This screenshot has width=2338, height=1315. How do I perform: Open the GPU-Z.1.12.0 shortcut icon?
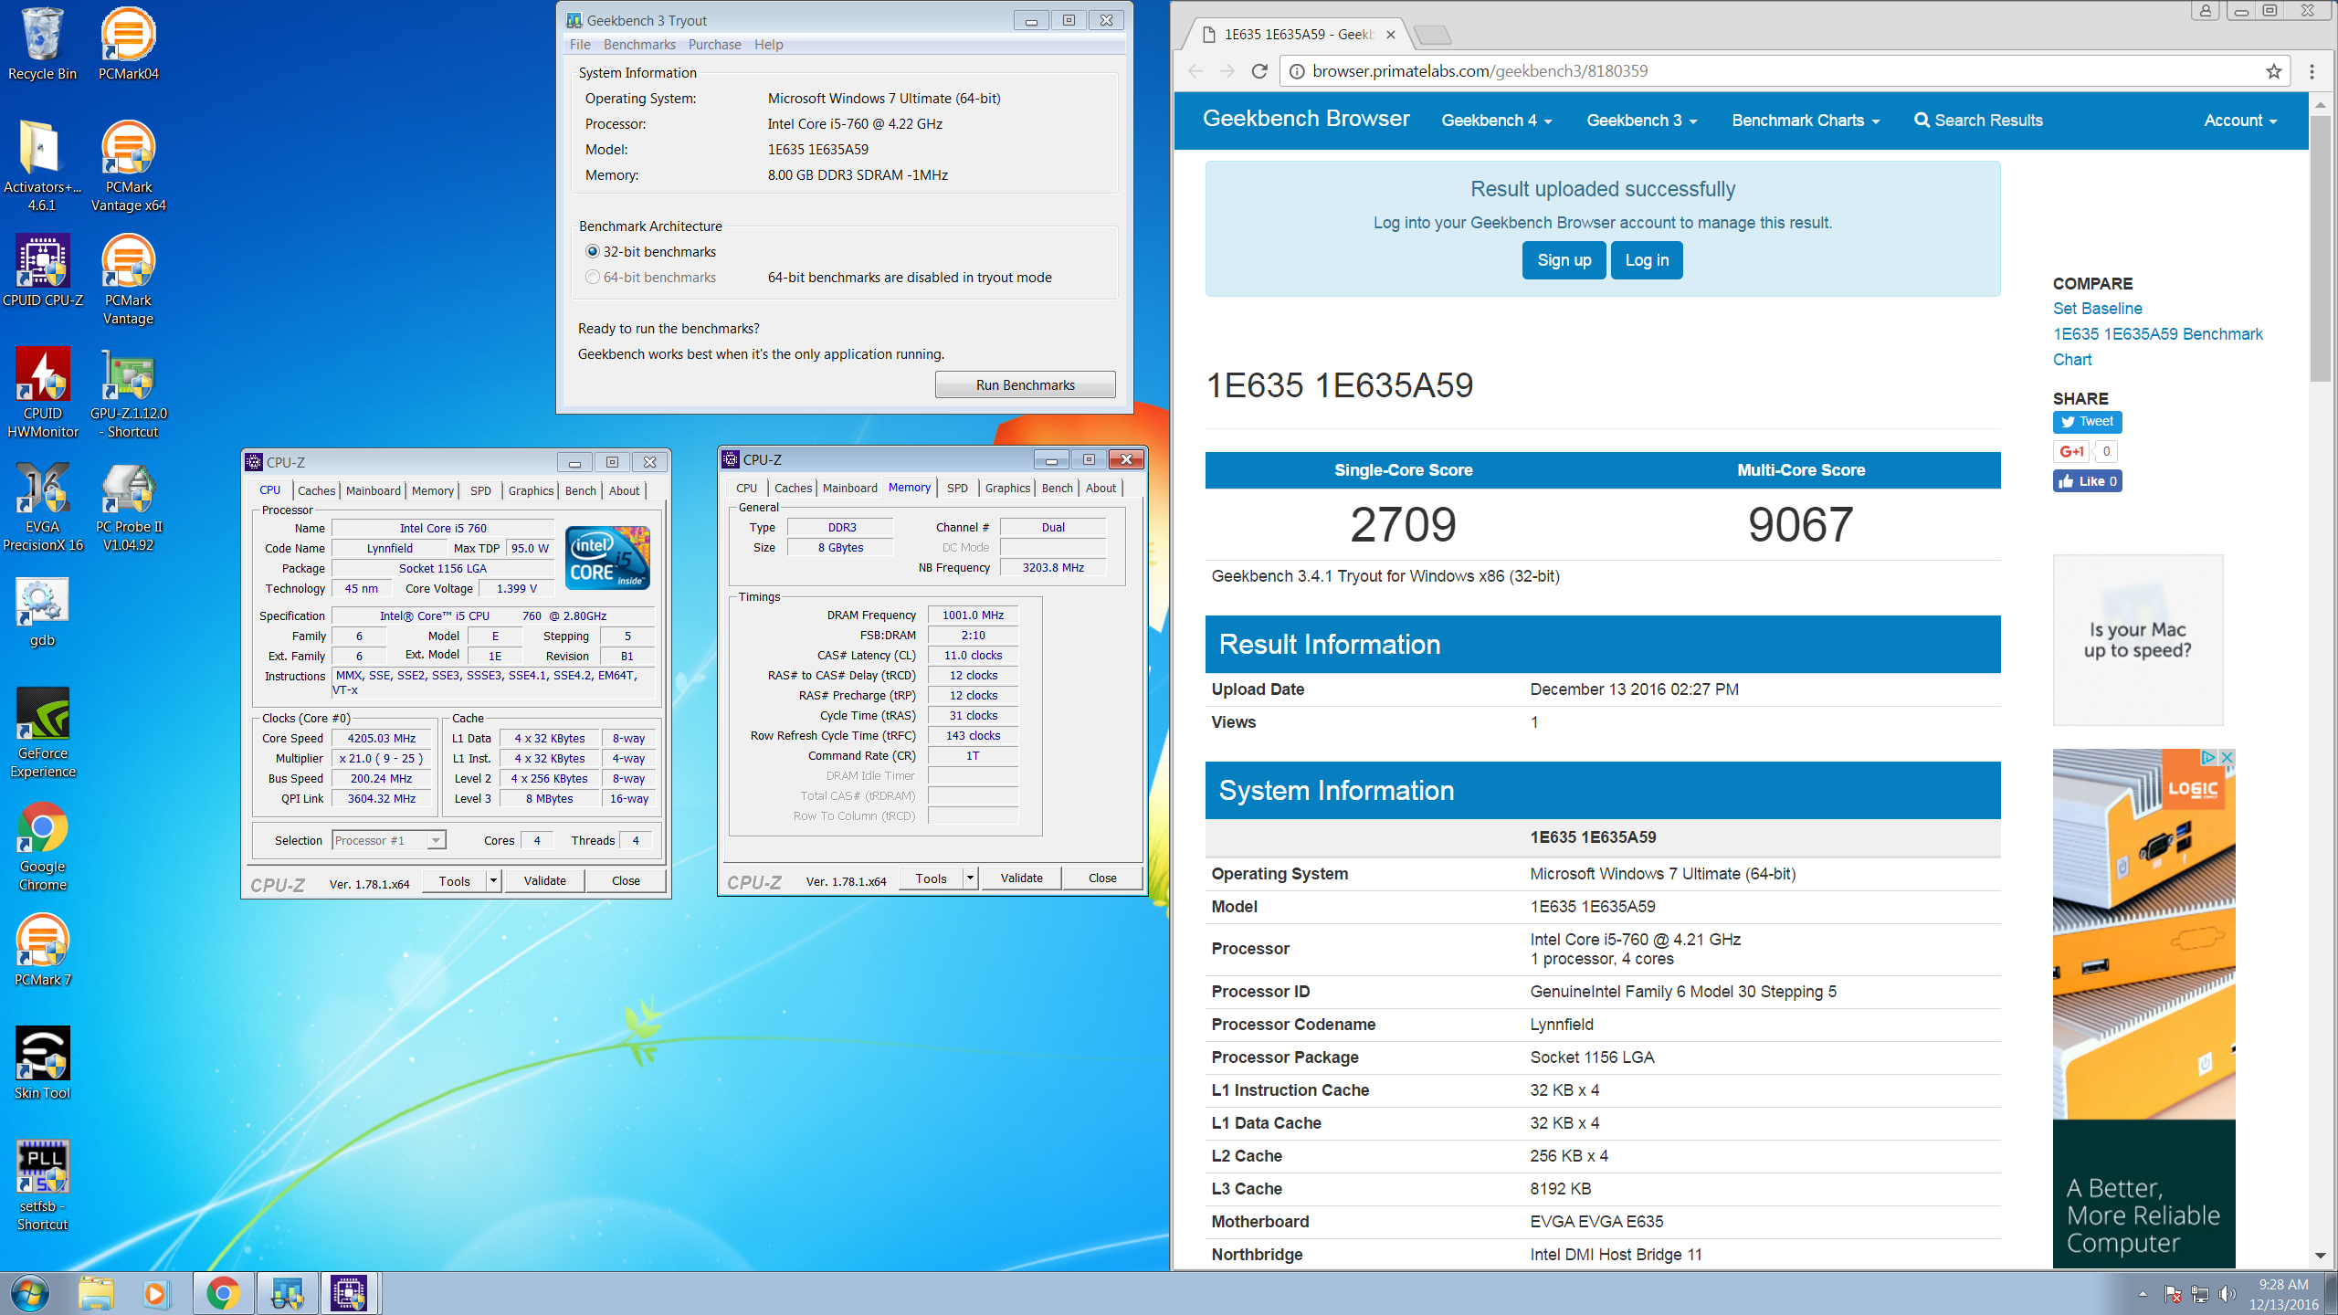pyautogui.click(x=128, y=393)
